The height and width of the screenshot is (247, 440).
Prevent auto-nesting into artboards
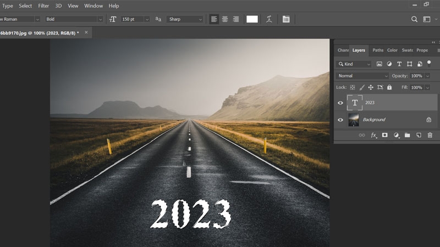click(x=380, y=87)
